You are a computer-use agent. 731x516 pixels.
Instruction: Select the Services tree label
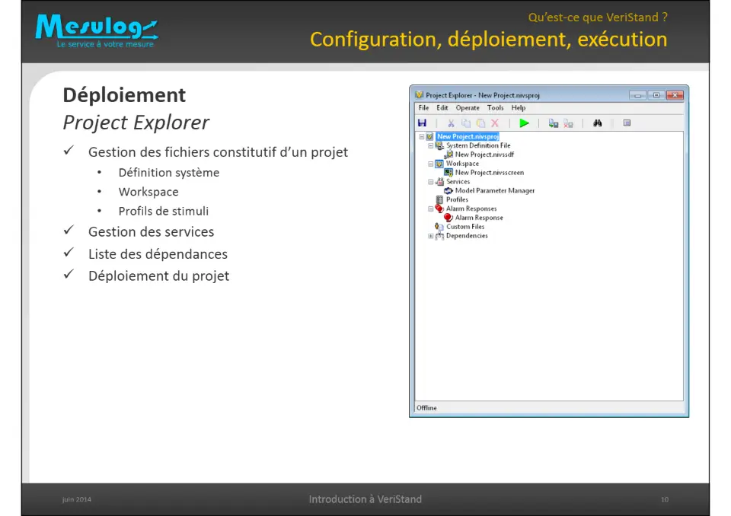coord(458,182)
